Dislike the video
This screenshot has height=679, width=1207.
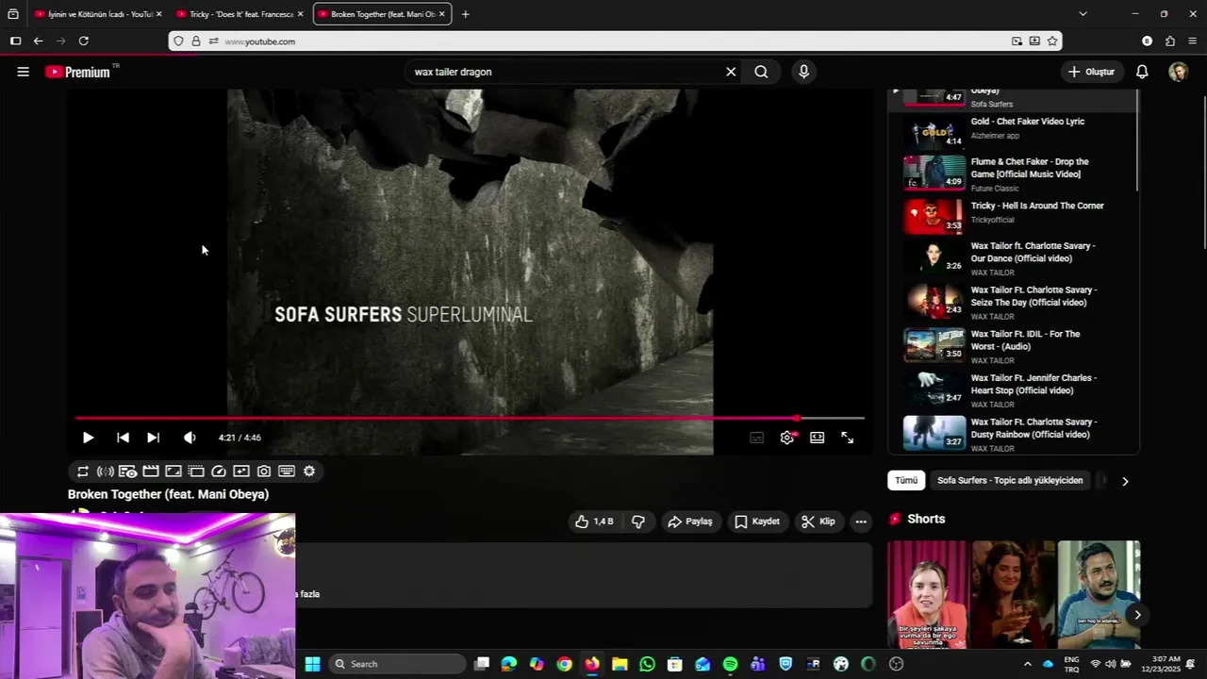[638, 522]
